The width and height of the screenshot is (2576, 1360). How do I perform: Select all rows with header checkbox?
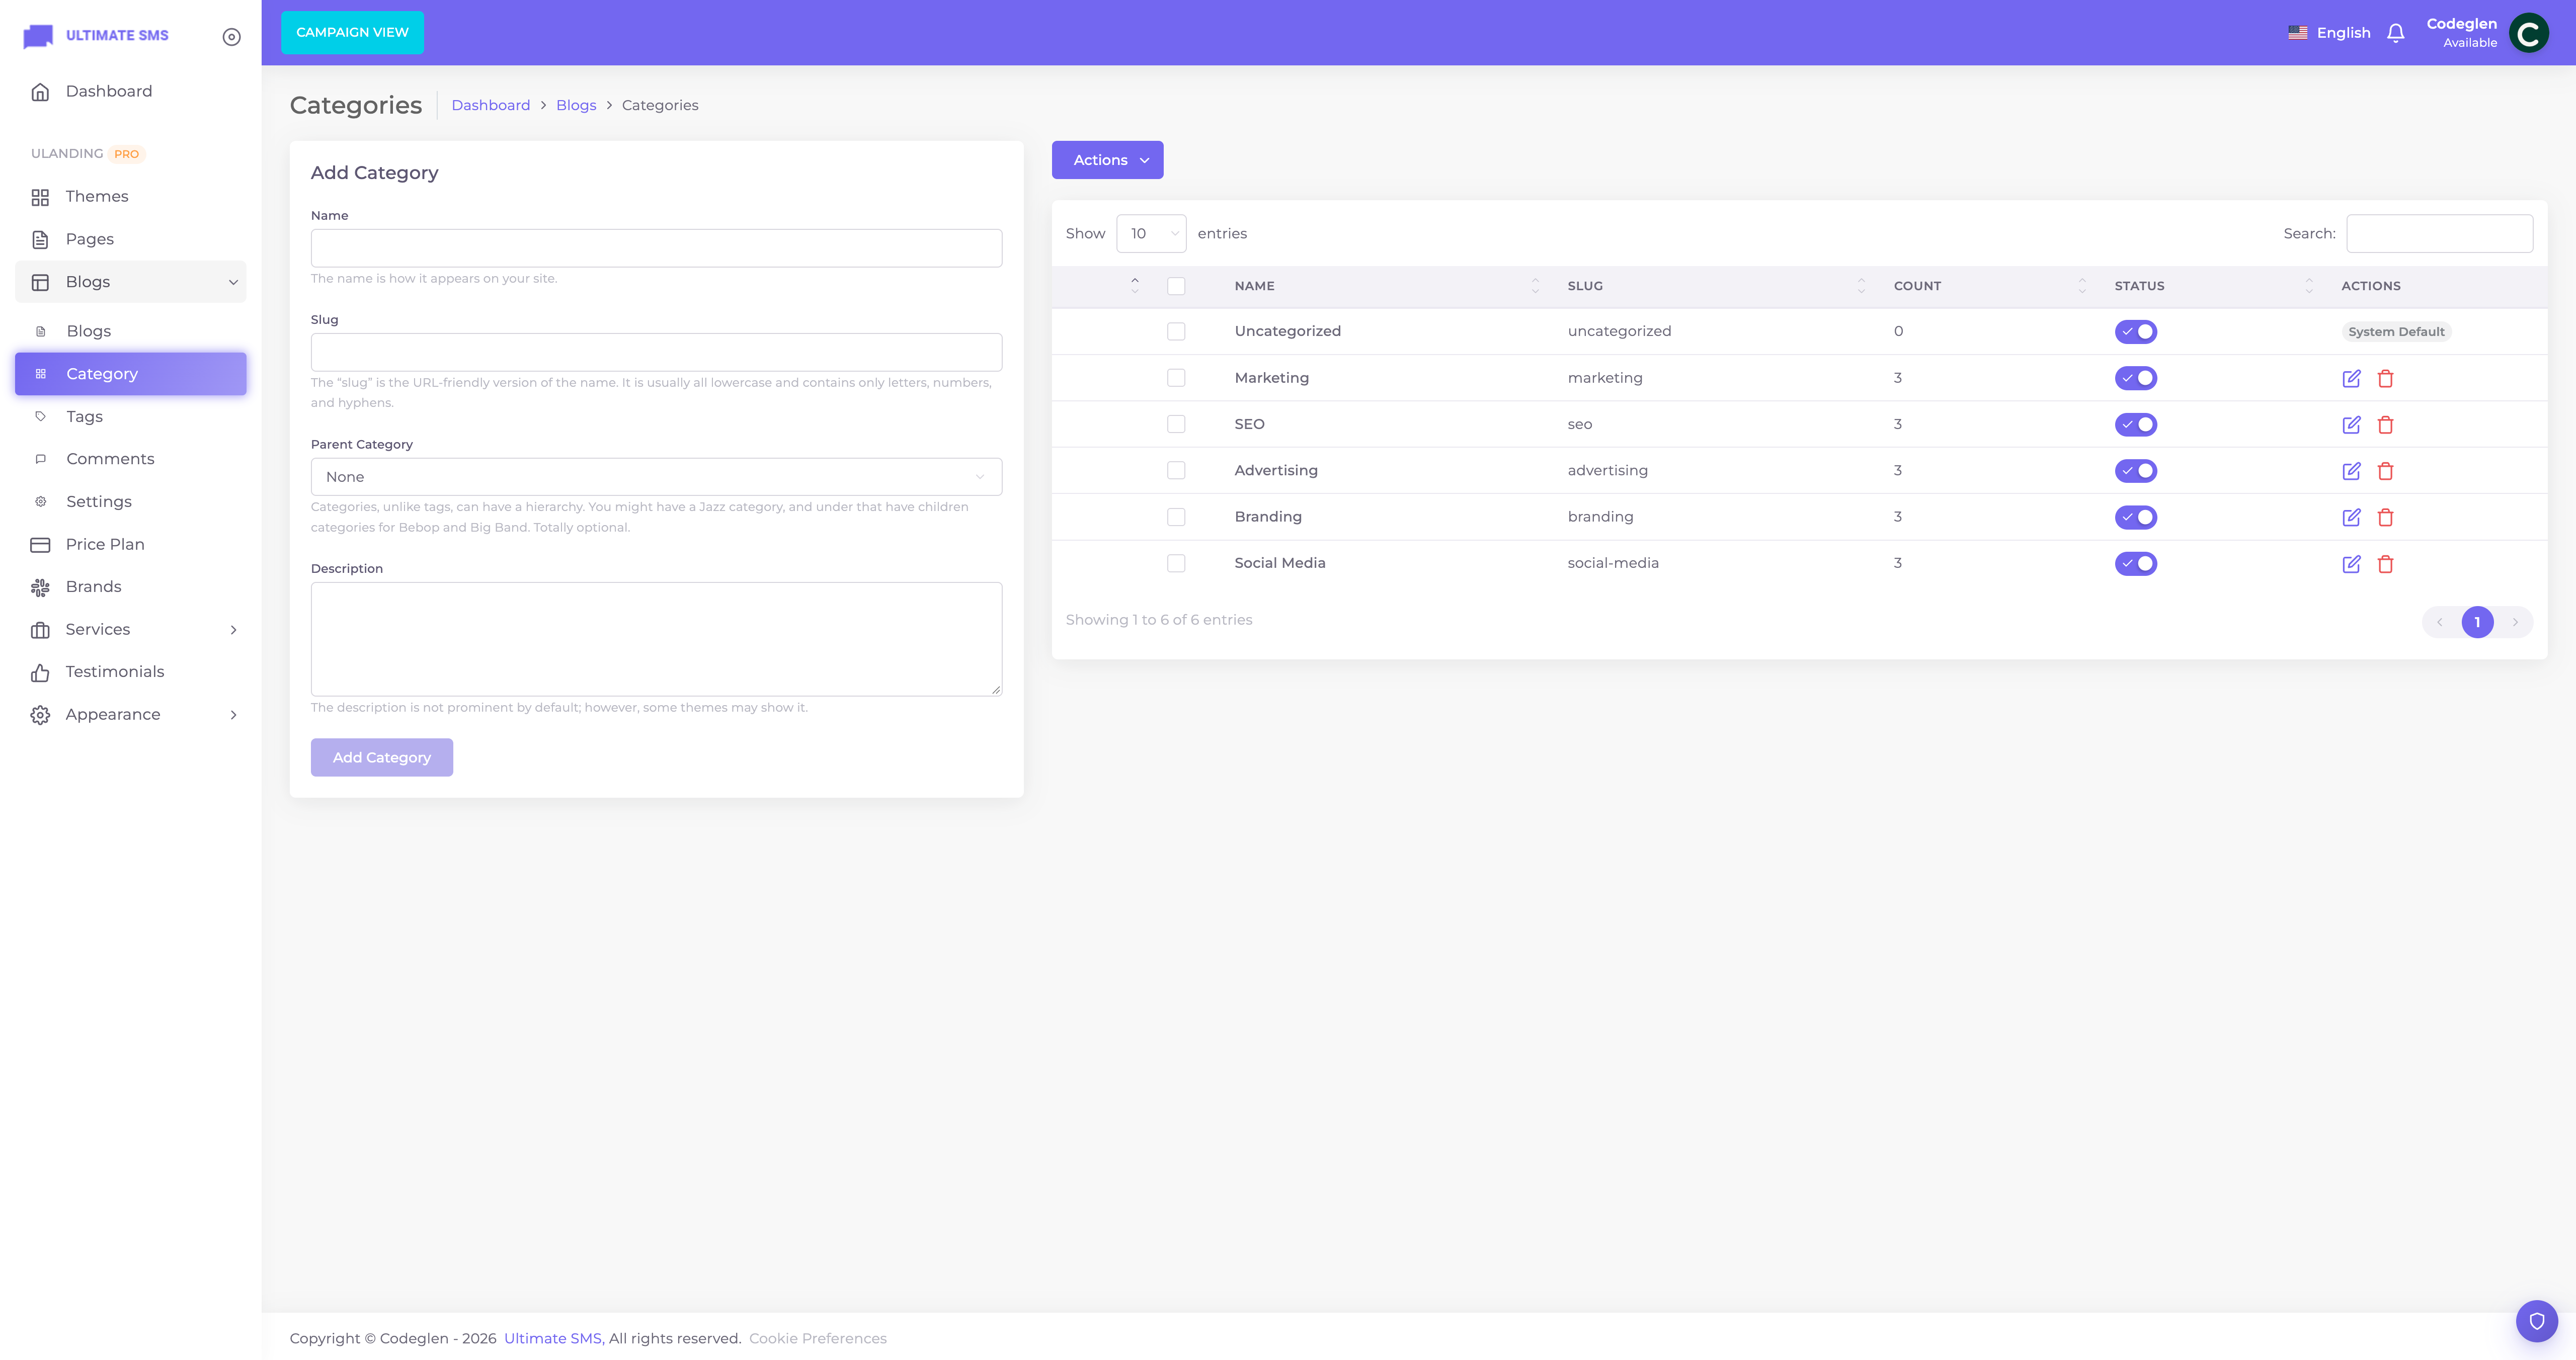point(1176,286)
